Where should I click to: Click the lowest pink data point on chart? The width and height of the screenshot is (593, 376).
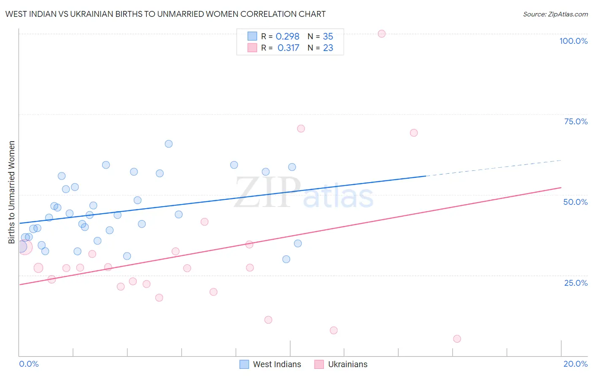tap(457, 339)
